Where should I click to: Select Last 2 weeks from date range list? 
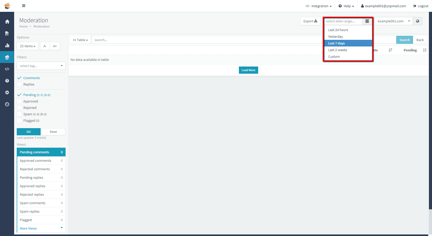click(338, 50)
